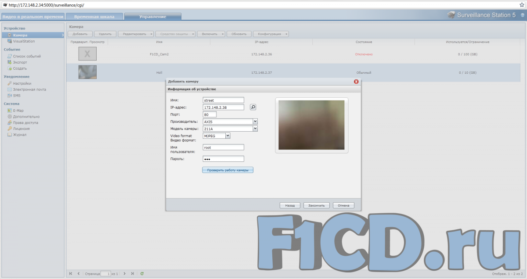Viewport: 527px width, 279px height.
Task: Click the Surveillance Station 5 logo
Action: (481, 15)
